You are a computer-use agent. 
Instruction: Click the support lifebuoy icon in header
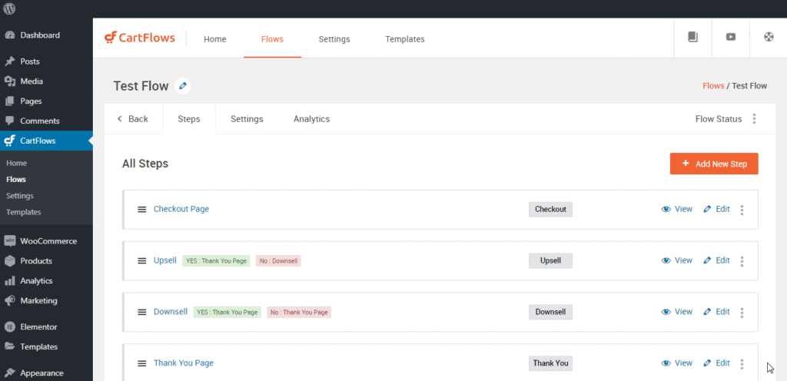pyautogui.click(x=769, y=37)
